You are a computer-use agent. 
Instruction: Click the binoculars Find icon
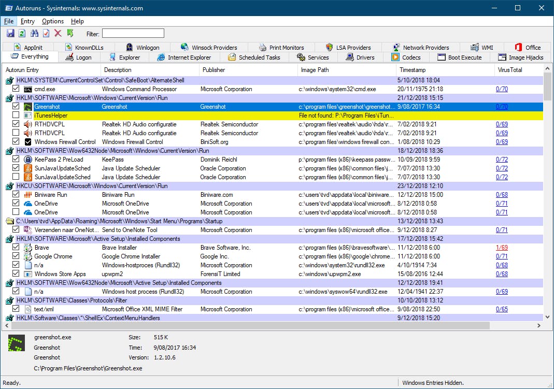34,34
